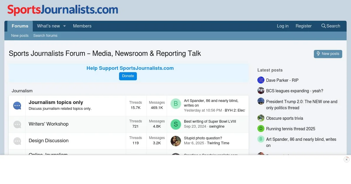Open Journalism topics only forum
Screen dimensions: 351x184
(x=56, y=102)
